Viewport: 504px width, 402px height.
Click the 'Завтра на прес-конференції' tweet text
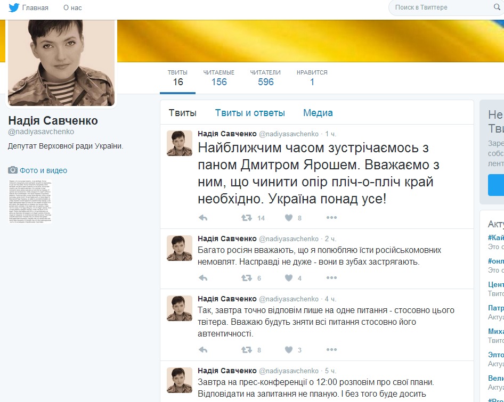[x=315, y=388]
